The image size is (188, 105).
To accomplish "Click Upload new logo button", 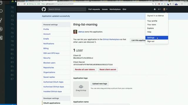I will [x=100, y=84].
